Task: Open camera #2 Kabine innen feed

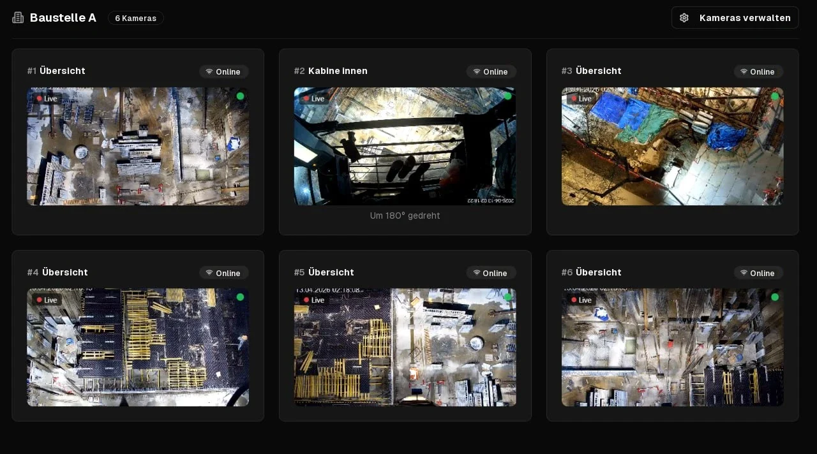Action: [405, 146]
